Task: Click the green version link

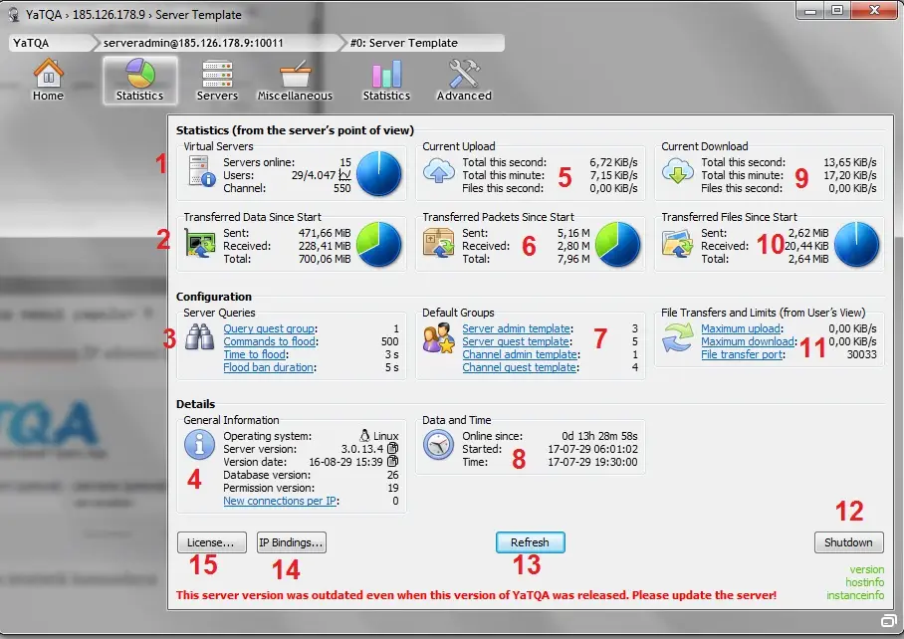Action: (x=866, y=569)
